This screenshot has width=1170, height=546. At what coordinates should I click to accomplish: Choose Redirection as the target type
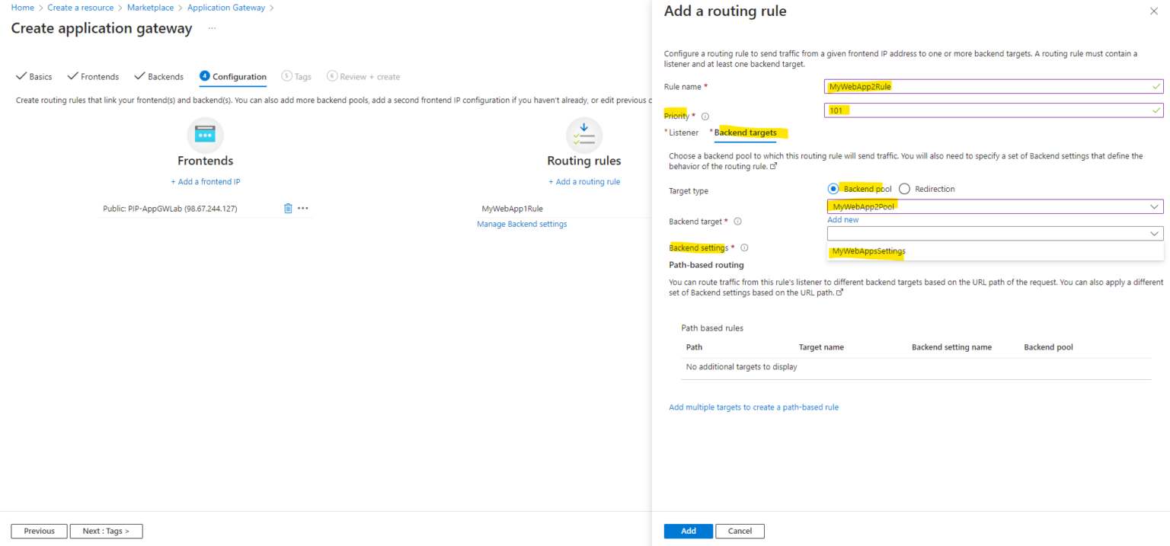click(904, 188)
